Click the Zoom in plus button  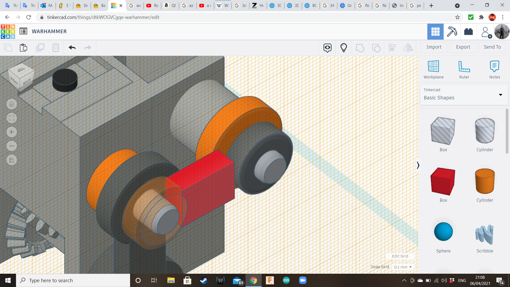(x=12, y=132)
